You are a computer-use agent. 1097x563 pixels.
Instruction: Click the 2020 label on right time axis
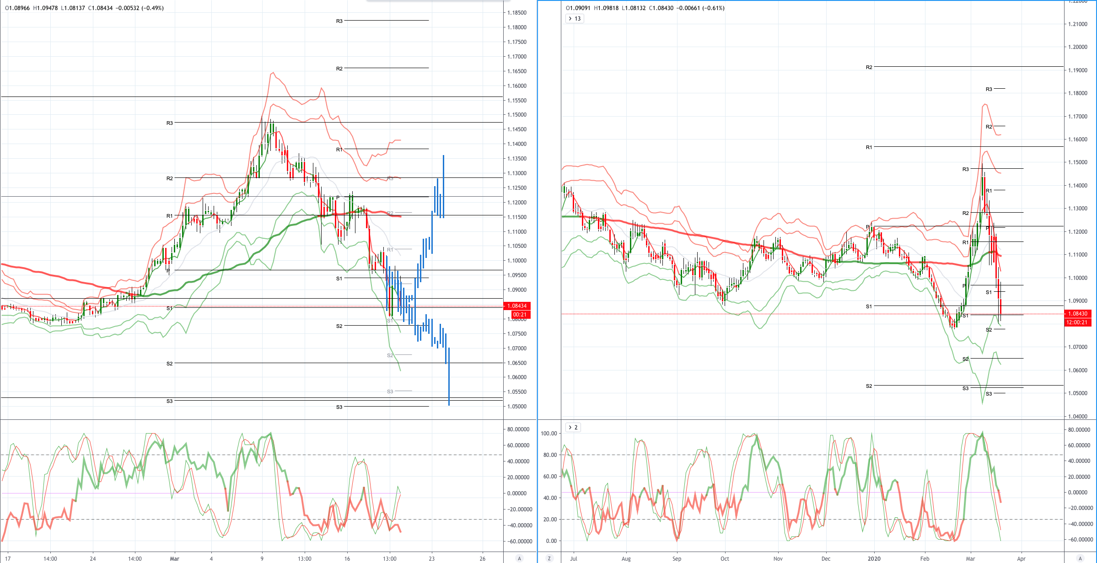tap(874, 558)
